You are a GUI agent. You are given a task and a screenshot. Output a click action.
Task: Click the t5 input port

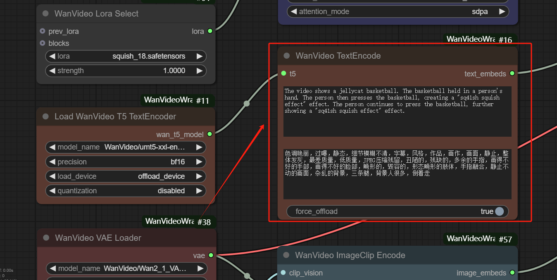(x=283, y=74)
